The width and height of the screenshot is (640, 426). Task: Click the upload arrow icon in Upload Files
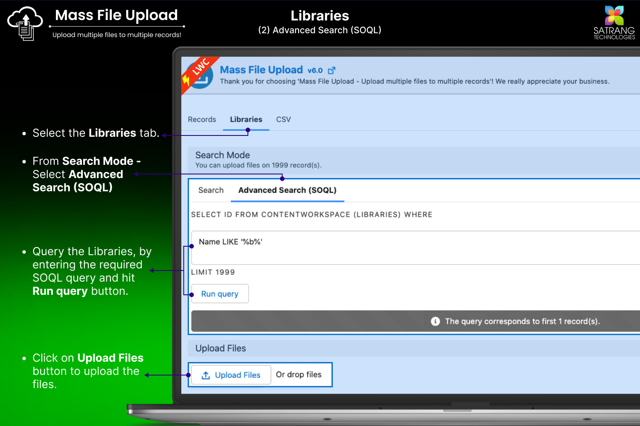pyautogui.click(x=206, y=375)
